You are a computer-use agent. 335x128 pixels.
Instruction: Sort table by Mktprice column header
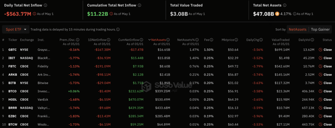[228, 40]
